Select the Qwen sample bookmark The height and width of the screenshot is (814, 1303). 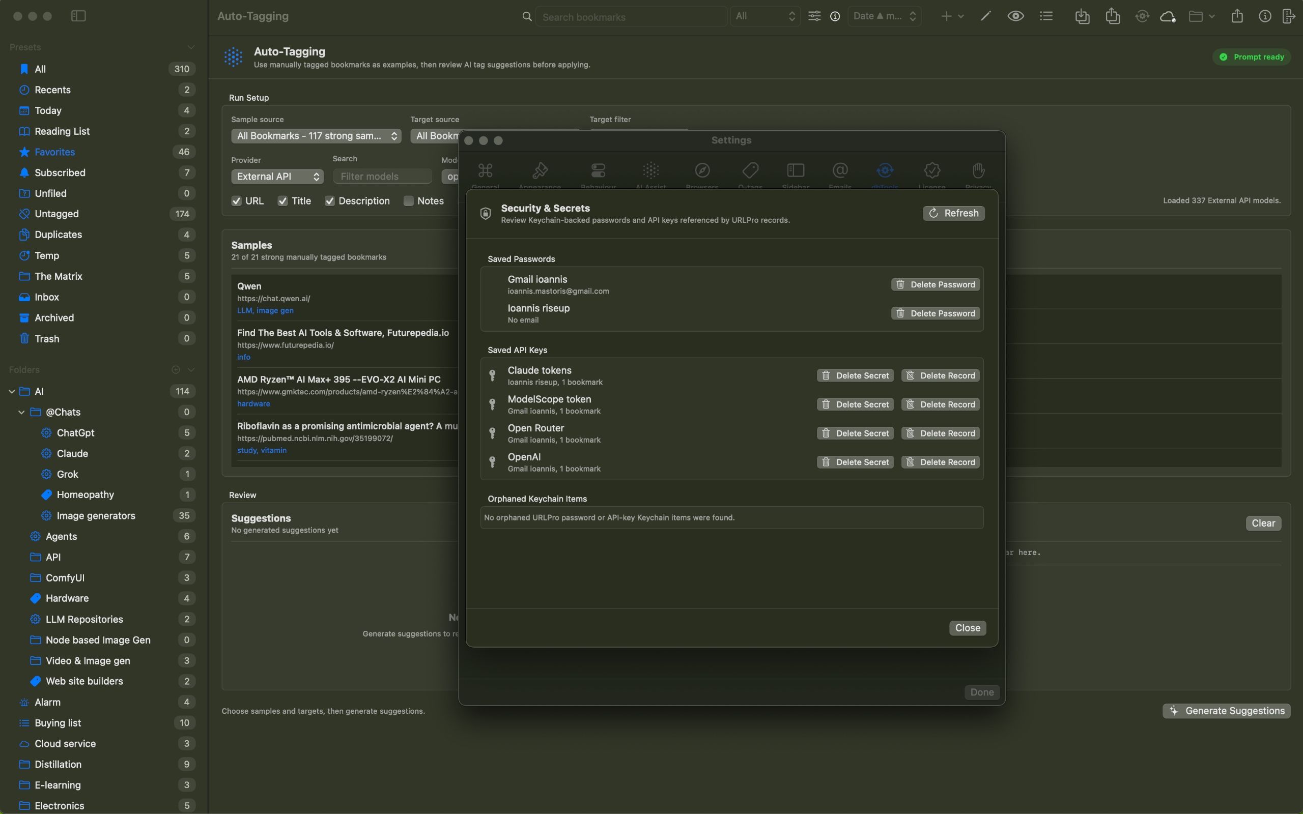345,298
